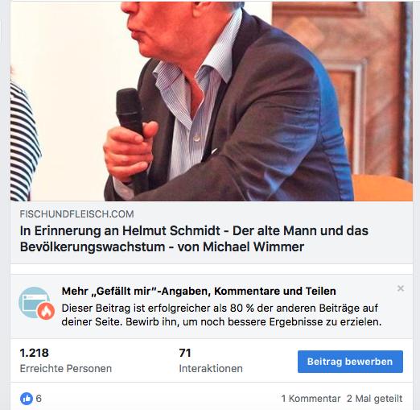
Task: Open the 2 Mal geteilt shares list
Action: click(374, 399)
